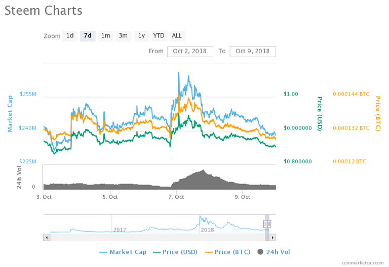Image resolution: width=389 pixels, height=267 pixels.
Task: Click the 9. Oct date tick
Action: coord(243,197)
